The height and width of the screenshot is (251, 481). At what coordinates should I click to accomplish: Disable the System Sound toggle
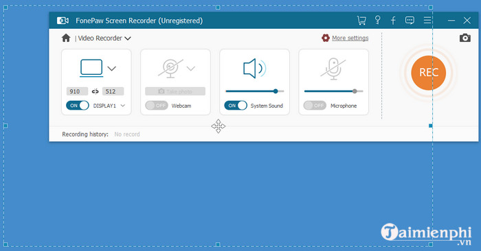click(x=236, y=106)
